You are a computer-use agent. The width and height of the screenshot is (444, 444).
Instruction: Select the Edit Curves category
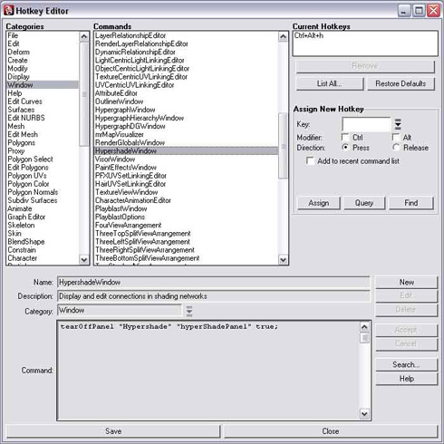pyautogui.click(x=42, y=101)
